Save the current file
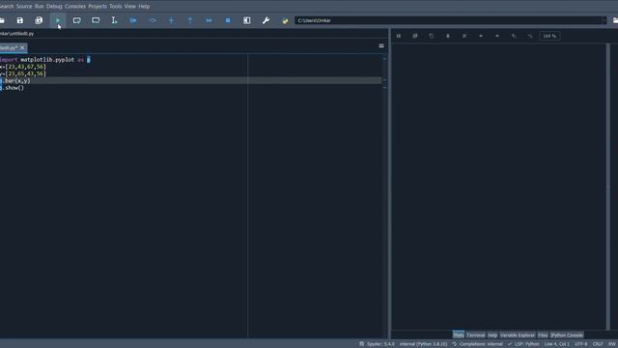The image size is (618, 348). tap(19, 20)
